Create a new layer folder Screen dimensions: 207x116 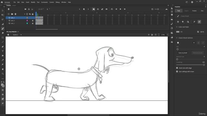(12, 14)
